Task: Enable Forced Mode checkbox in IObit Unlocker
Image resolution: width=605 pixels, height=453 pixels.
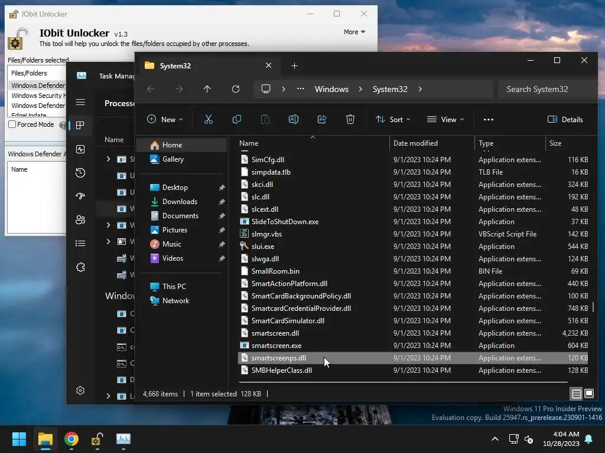Action: tap(12, 124)
